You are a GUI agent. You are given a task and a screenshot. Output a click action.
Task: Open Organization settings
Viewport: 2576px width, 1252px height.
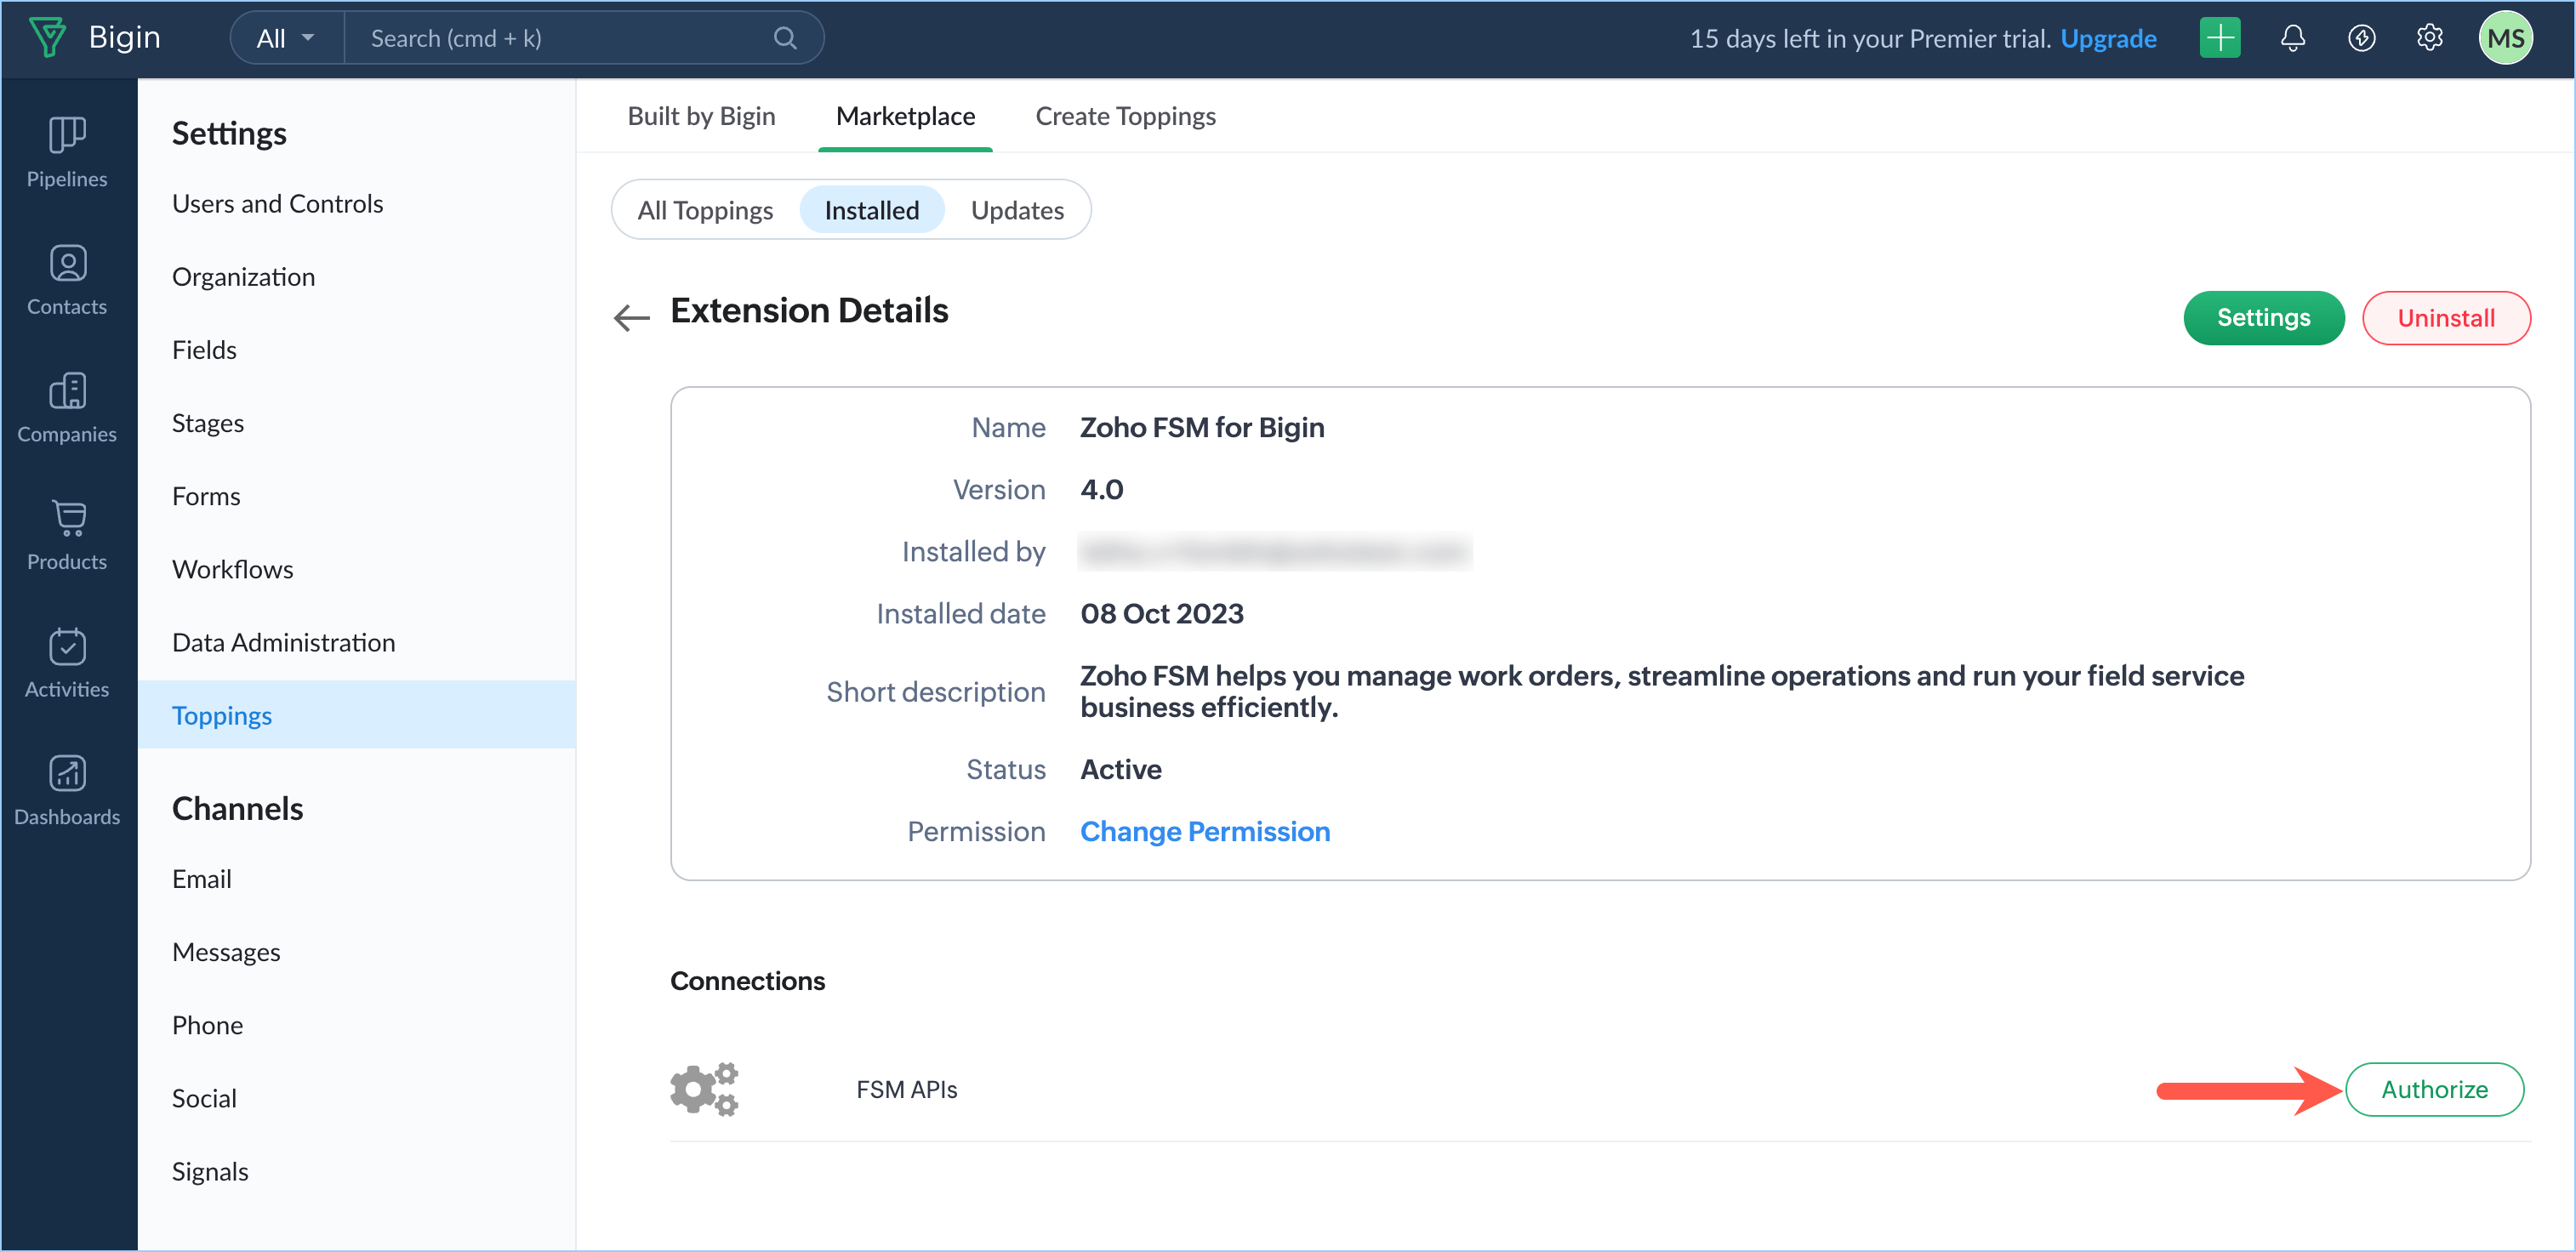pos(244,277)
